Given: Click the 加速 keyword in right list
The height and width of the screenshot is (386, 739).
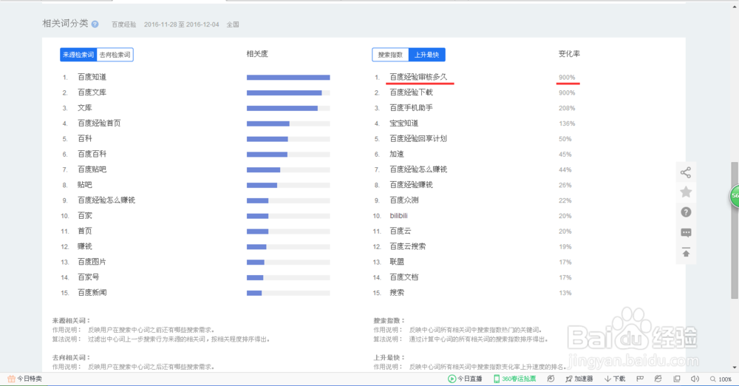Looking at the screenshot, I should pos(397,154).
